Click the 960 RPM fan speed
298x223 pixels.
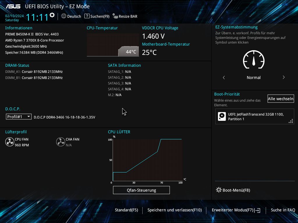click(22, 145)
